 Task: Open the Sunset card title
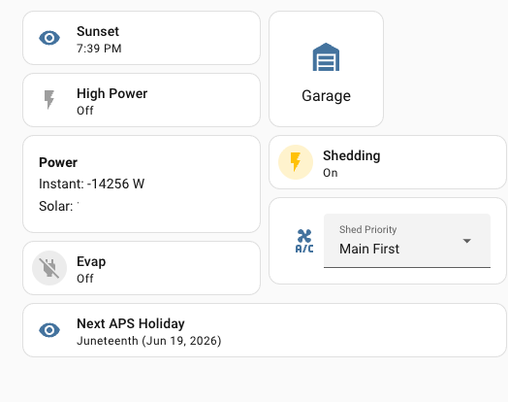pos(98,31)
